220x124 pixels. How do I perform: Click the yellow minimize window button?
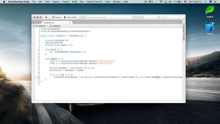(x=37, y=17)
